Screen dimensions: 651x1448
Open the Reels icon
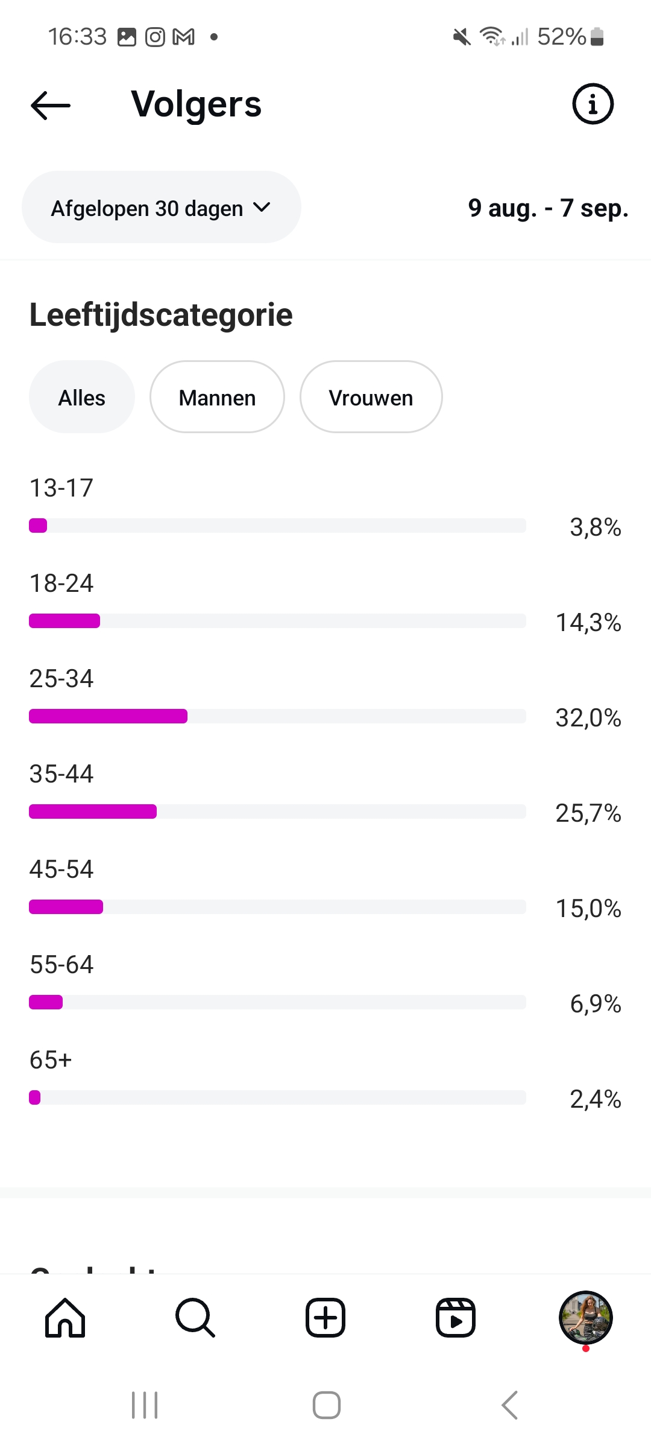point(456,1318)
